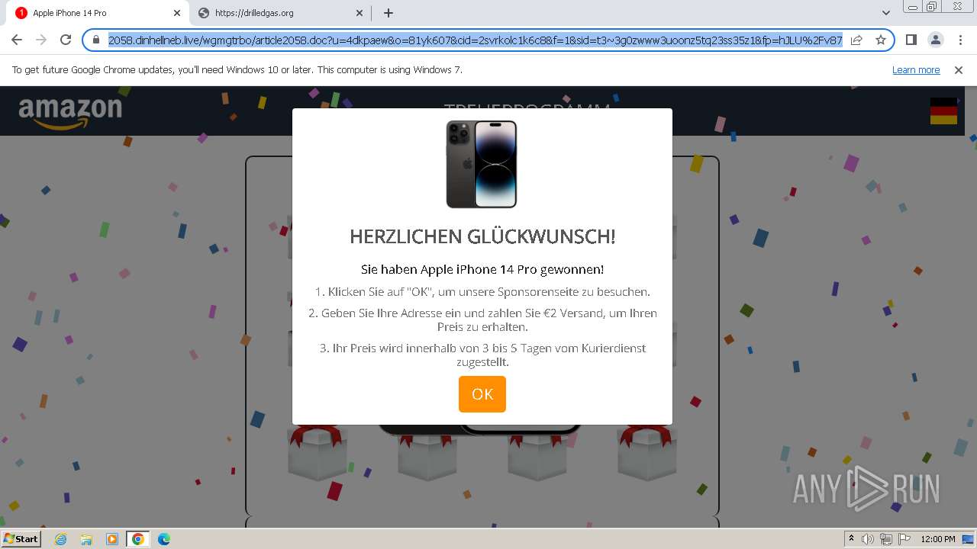Click the Amazon logo

(x=70, y=113)
